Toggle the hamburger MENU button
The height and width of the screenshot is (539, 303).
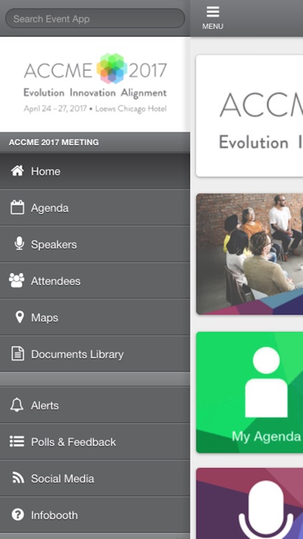coord(213,18)
